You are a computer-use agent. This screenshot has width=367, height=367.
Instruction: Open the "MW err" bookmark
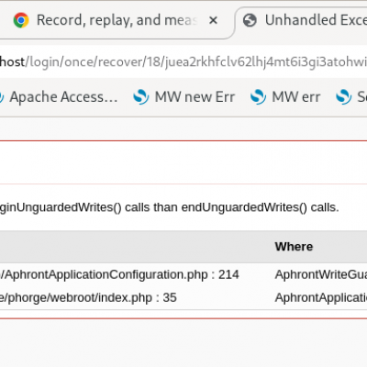296,97
